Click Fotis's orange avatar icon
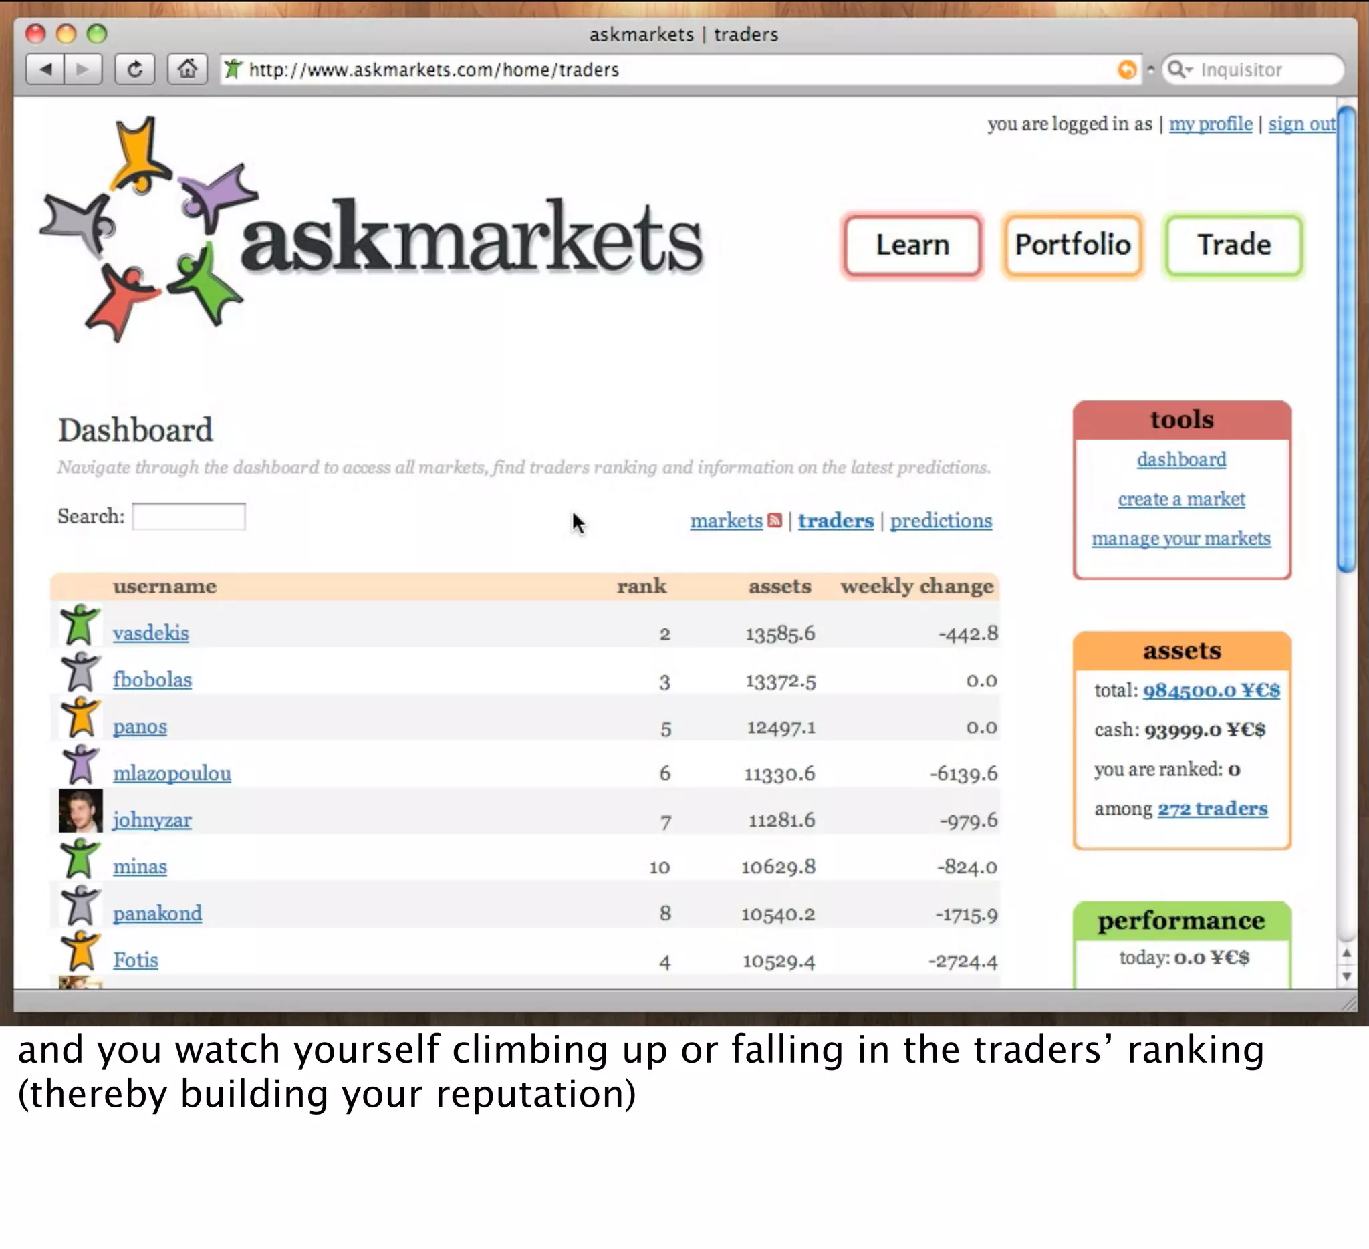The height and width of the screenshot is (1249, 1369). (80, 951)
